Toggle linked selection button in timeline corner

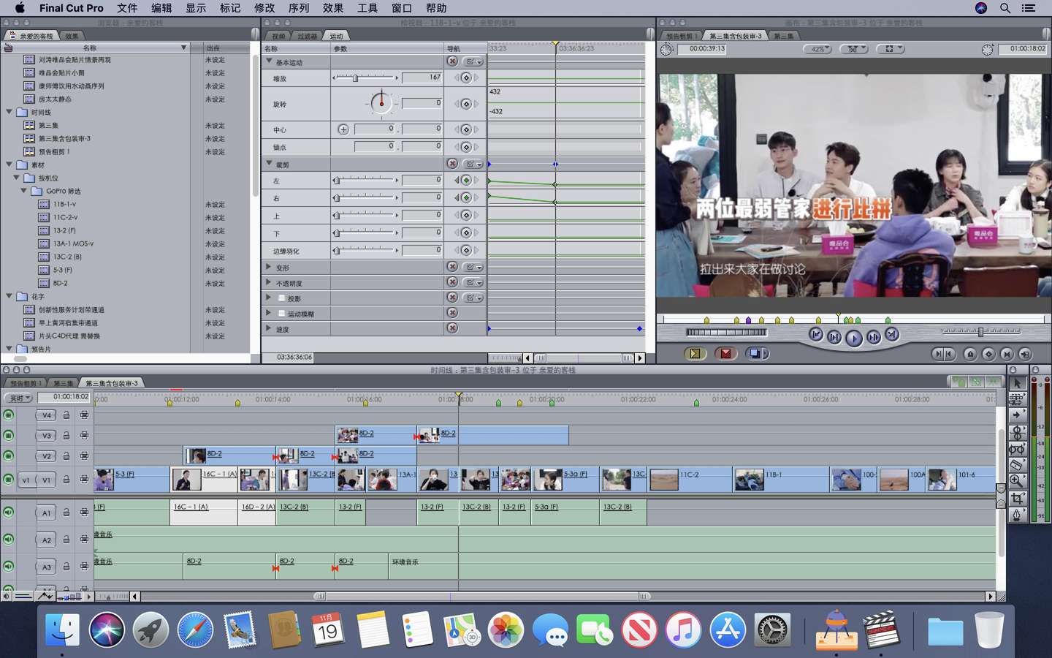coord(975,382)
